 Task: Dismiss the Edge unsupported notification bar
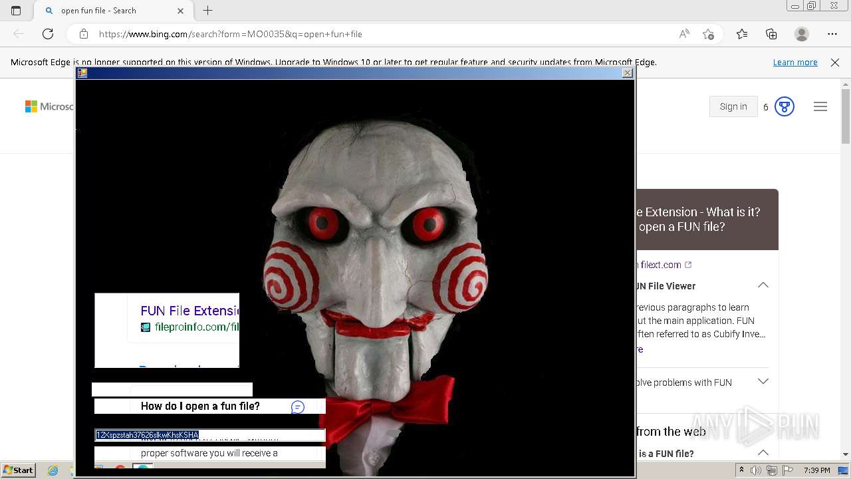(835, 63)
